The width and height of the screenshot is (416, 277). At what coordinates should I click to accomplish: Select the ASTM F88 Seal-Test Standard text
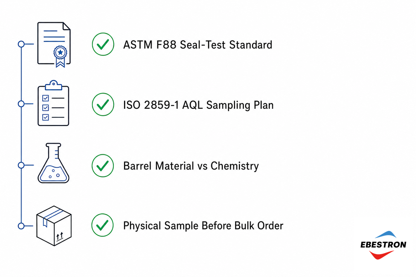pyautogui.click(x=198, y=45)
